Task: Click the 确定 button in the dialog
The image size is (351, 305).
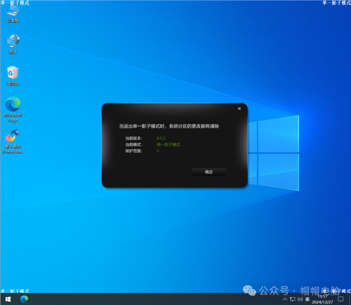Action: [209, 172]
